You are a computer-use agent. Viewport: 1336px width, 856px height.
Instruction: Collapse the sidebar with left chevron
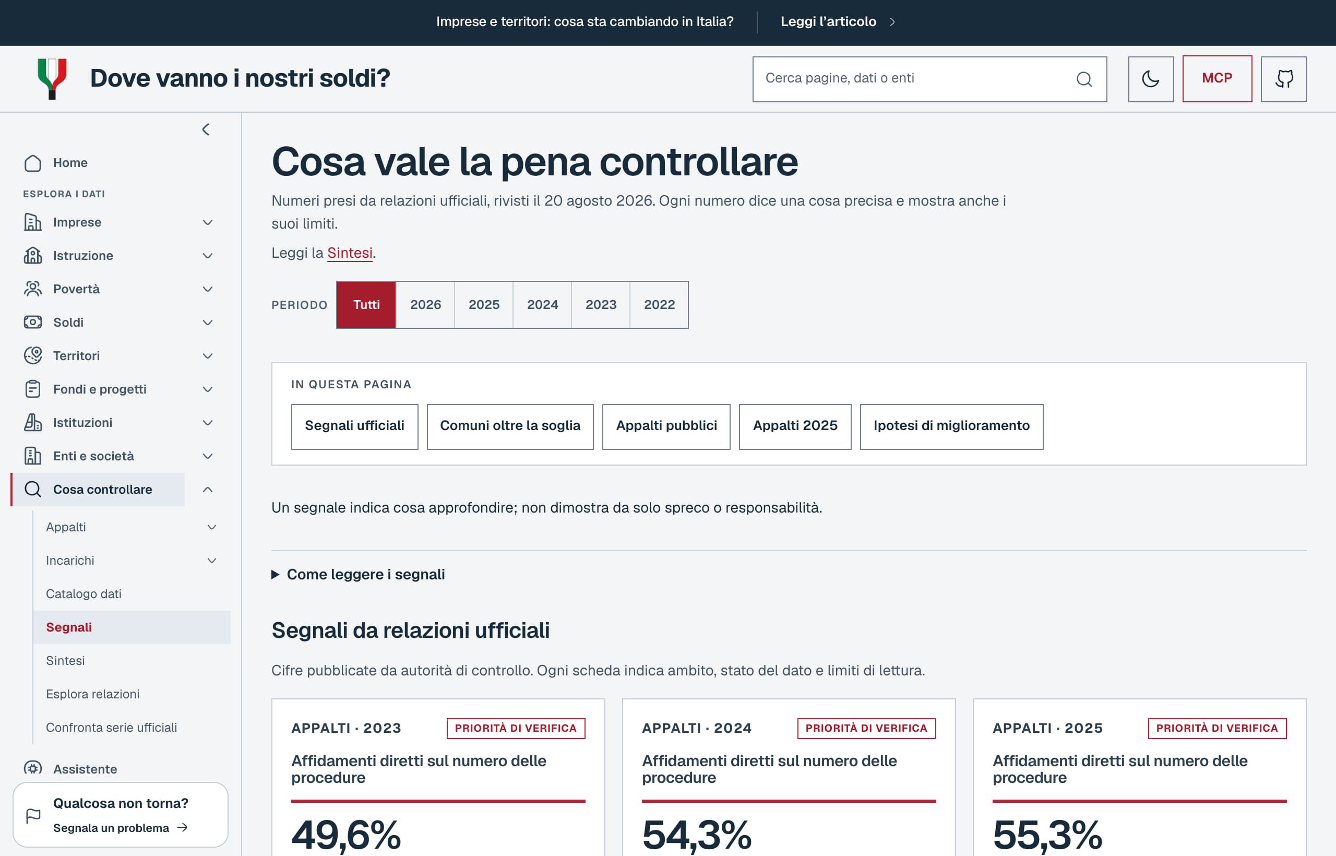[x=206, y=129]
